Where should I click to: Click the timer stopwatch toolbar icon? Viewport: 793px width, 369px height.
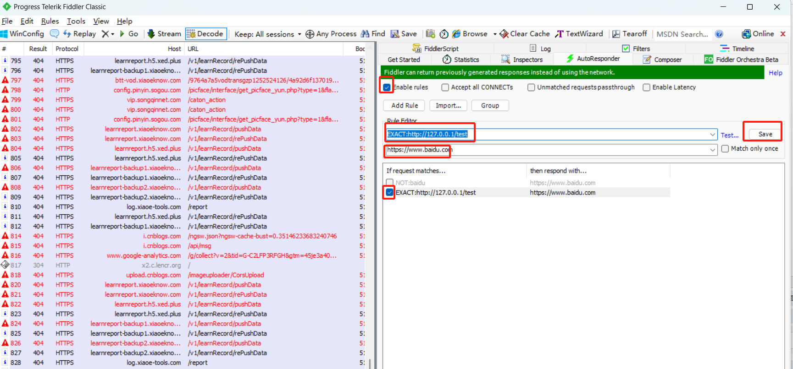click(444, 34)
